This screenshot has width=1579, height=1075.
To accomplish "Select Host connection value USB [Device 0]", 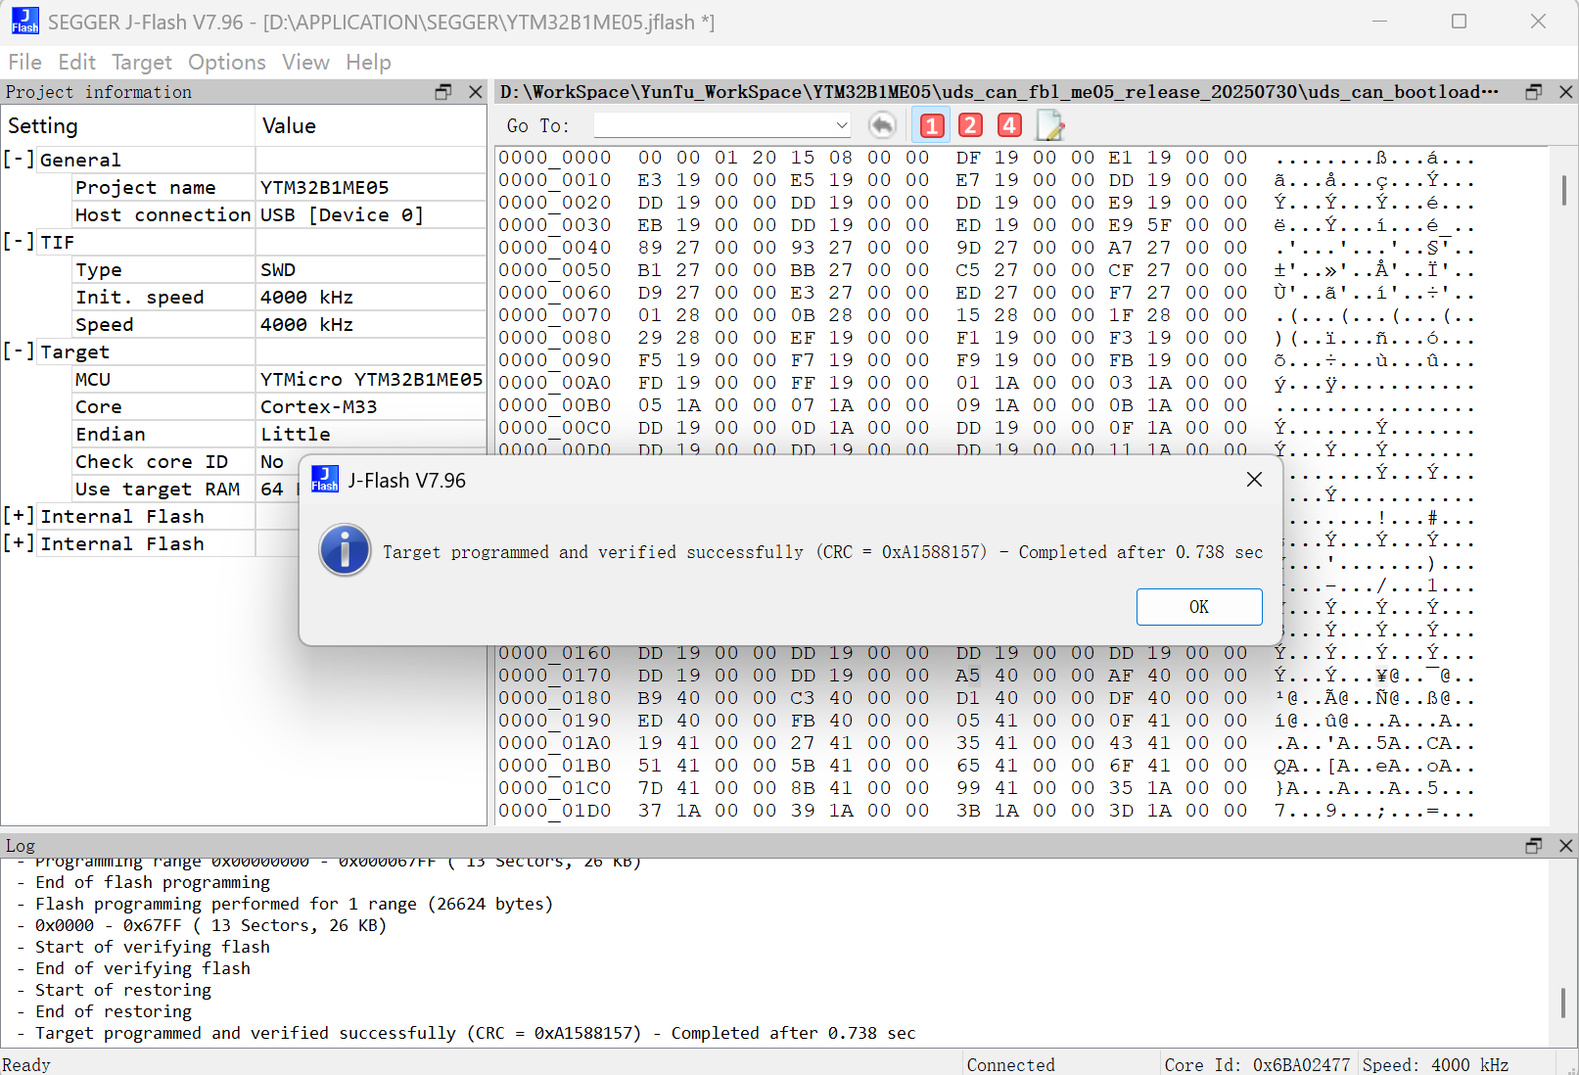I will (x=342, y=214).
